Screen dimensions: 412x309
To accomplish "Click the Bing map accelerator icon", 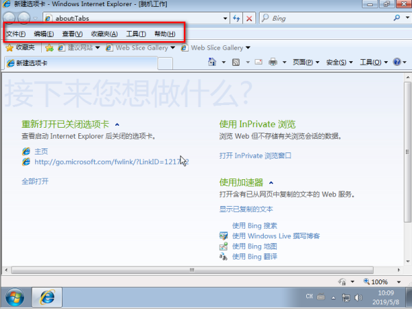I will [x=224, y=247].
